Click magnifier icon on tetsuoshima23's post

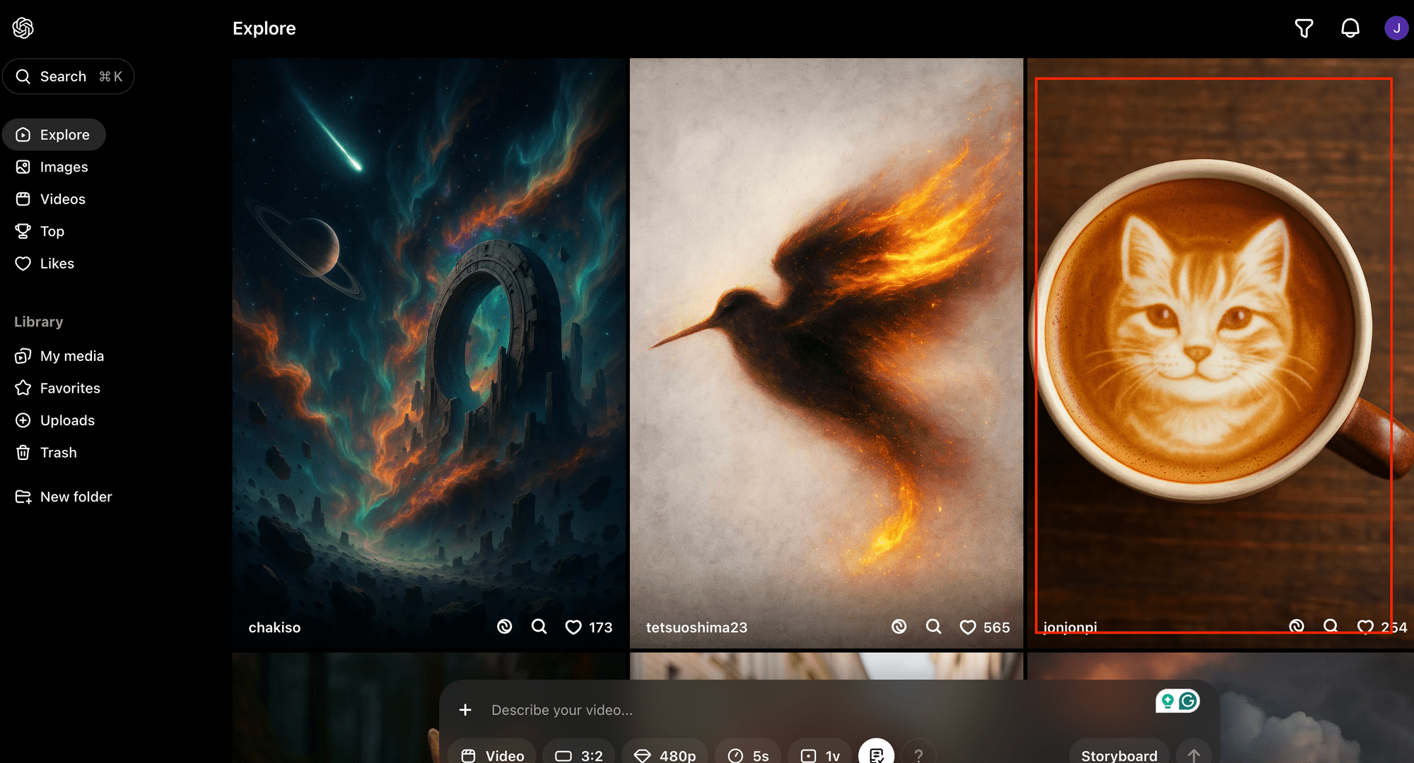pyautogui.click(x=934, y=627)
